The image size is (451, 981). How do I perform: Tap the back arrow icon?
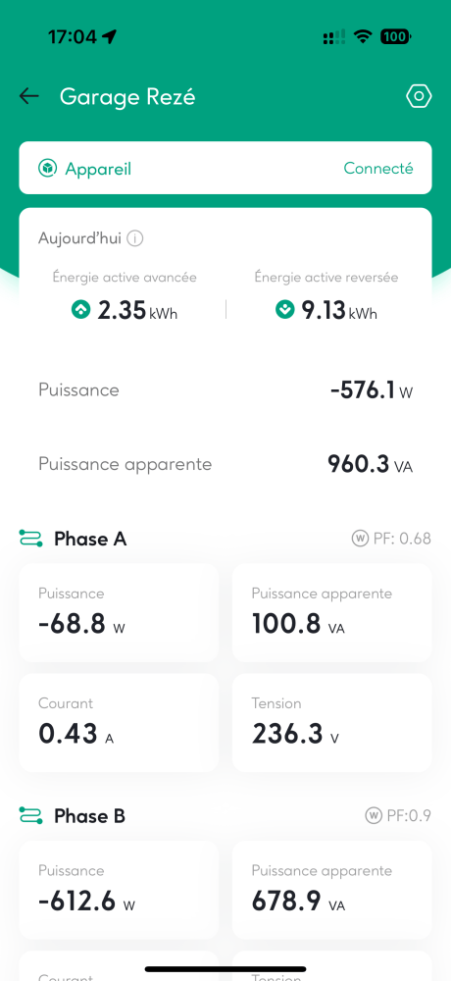click(x=28, y=96)
